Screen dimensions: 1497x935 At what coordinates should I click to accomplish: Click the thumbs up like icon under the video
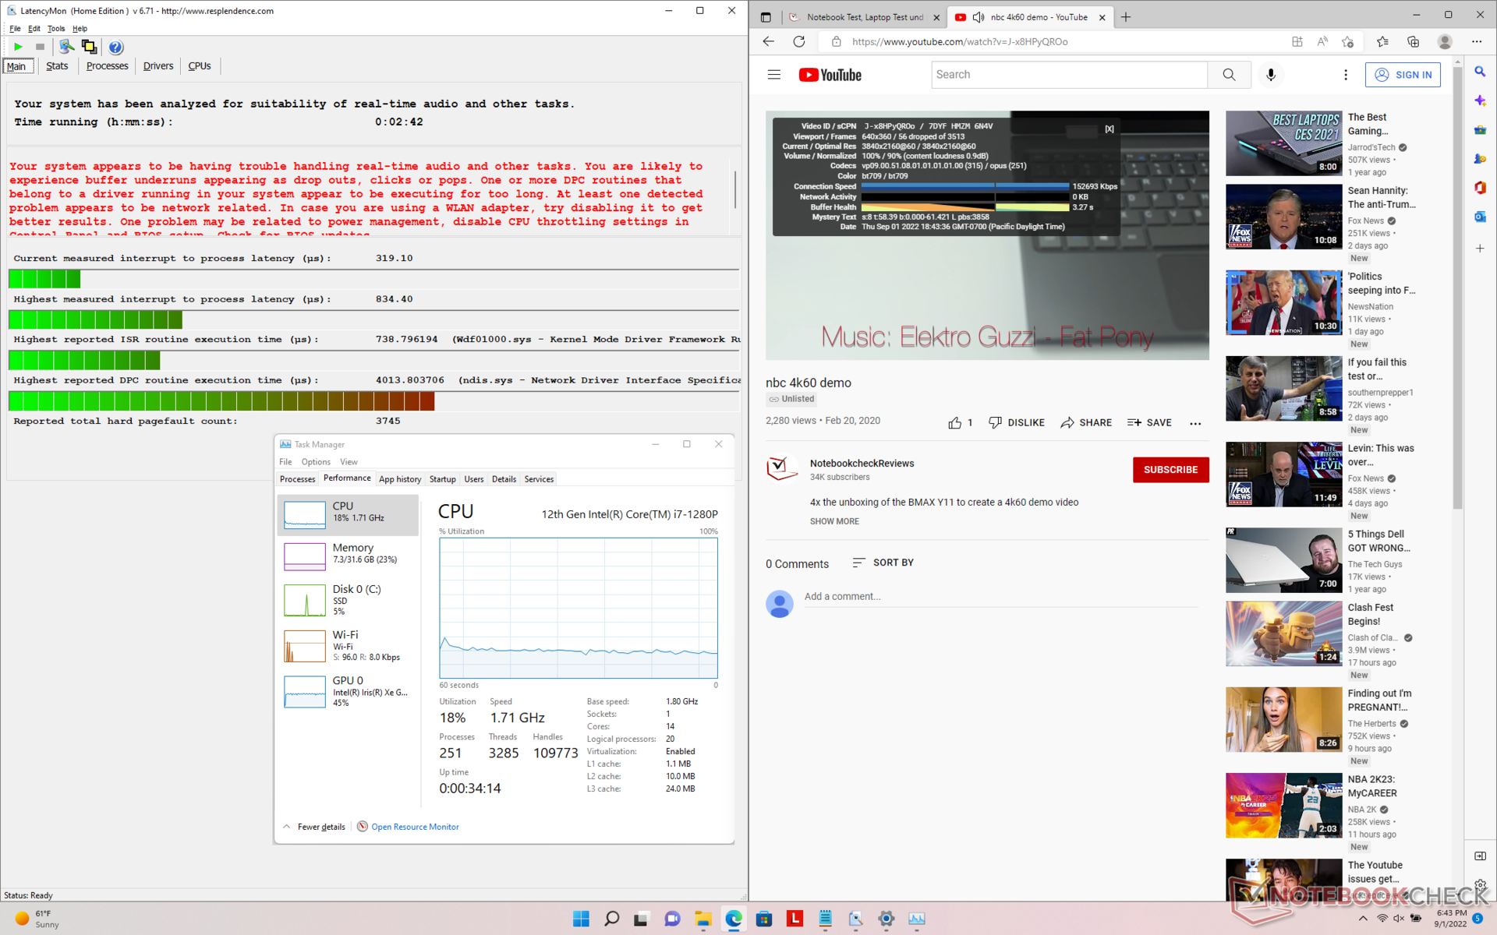tap(954, 422)
